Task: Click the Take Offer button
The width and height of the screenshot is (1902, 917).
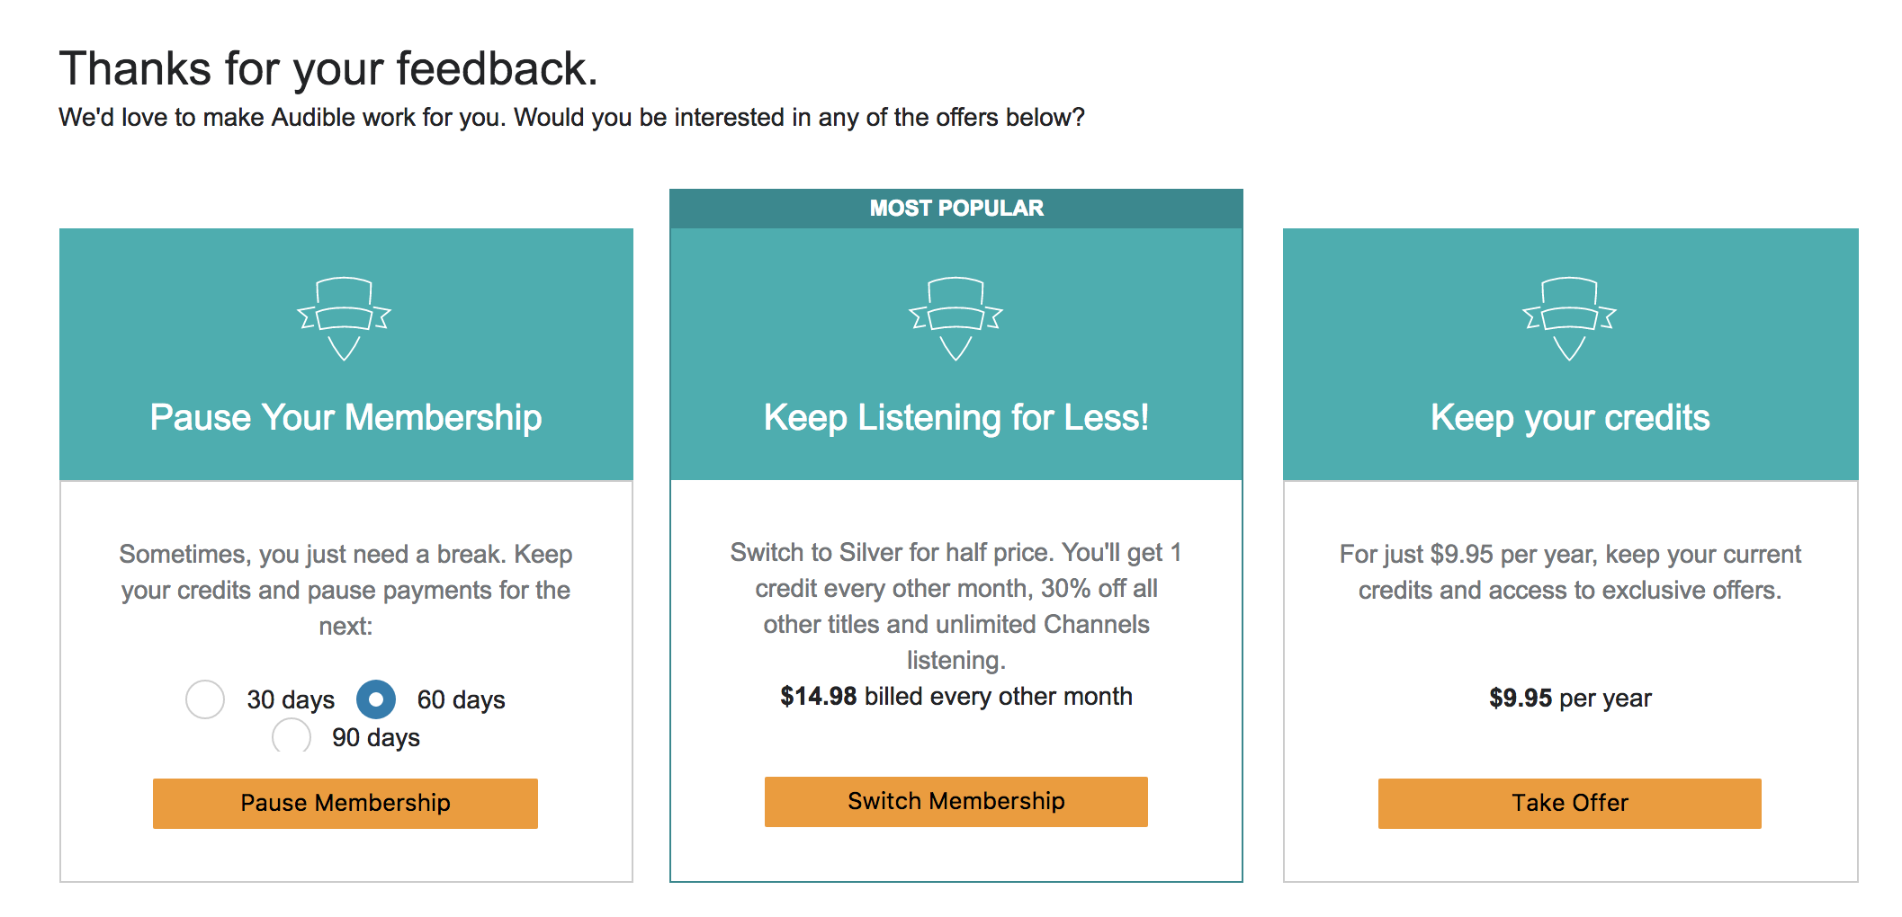Action: tap(1570, 803)
